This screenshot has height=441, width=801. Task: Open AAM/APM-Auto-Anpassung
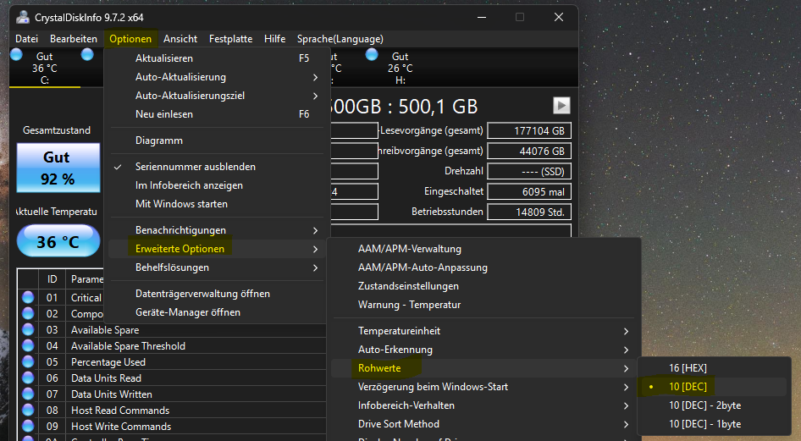[483, 267]
